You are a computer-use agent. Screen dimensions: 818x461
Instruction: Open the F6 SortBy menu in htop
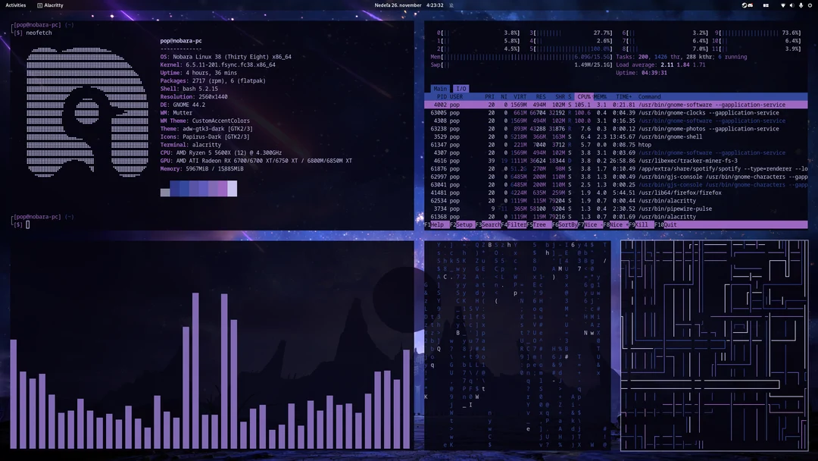click(565, 225)
